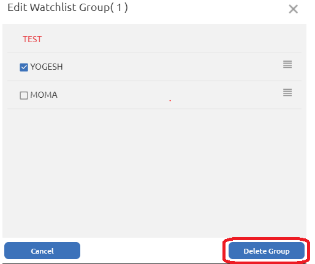The width and height of the screenshot is (315, 264).
Task: Uncheck the YOGESH watchlist checkbox
Action: (x=24, y=67)
